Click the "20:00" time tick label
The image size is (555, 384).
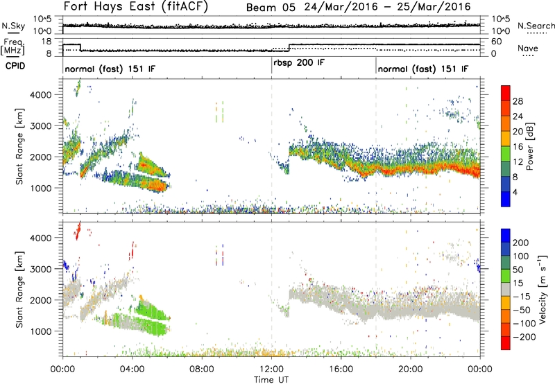(410, 369)
